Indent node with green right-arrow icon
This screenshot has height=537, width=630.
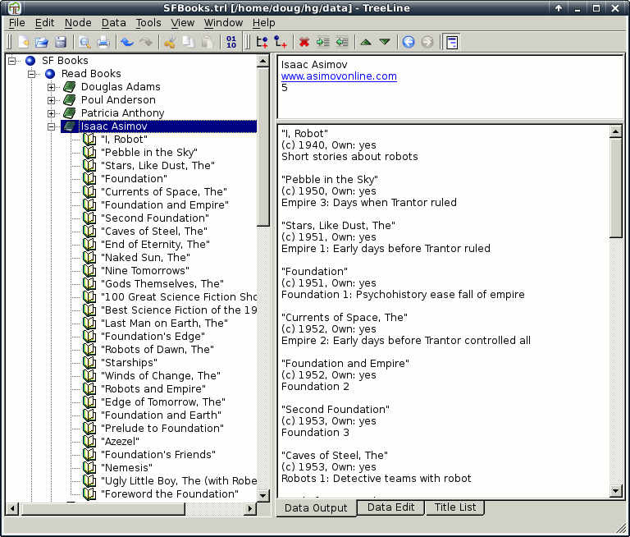pyautogui.click(x=323, y=42)
